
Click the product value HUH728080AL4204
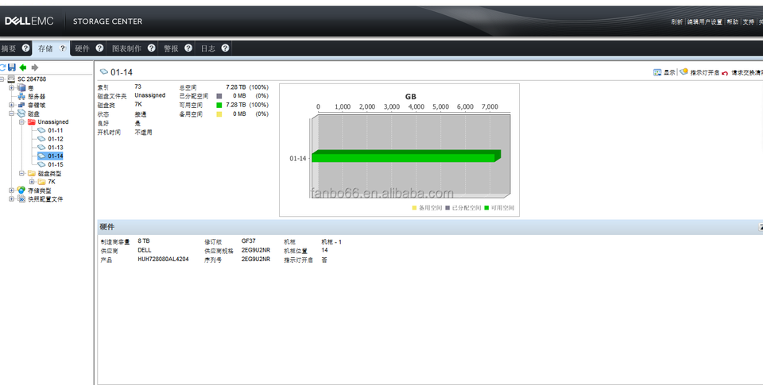163,259
